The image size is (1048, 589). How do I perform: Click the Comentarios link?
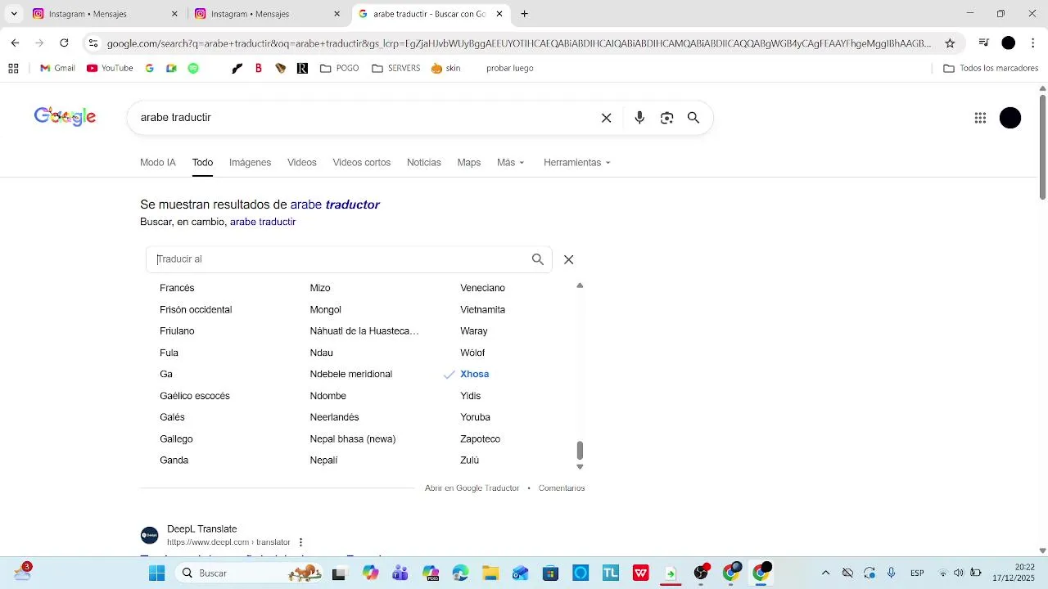point(562,488)
